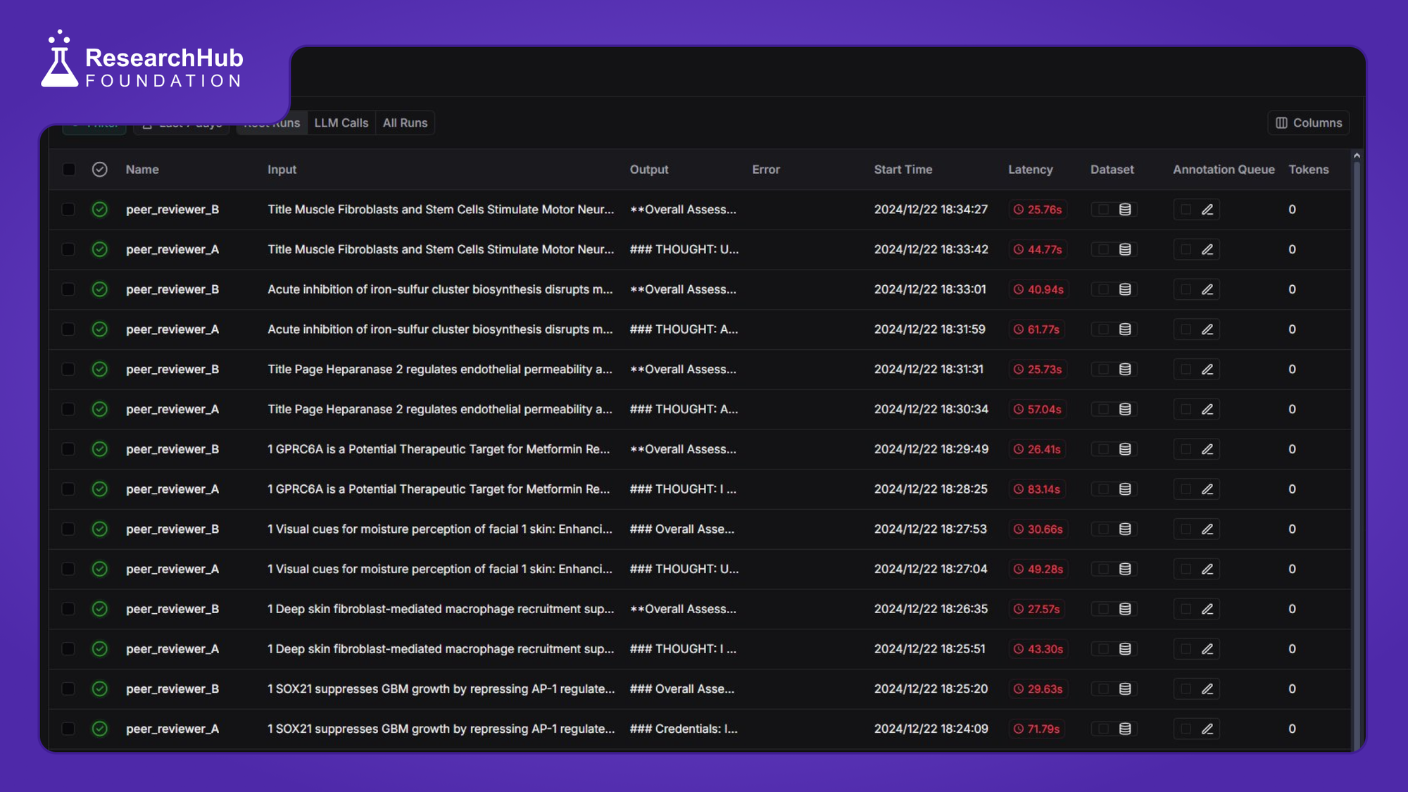Click dataset icon in the 18:31:59 row
The image size is (1408, 792).
click(x=1125, y=329)
